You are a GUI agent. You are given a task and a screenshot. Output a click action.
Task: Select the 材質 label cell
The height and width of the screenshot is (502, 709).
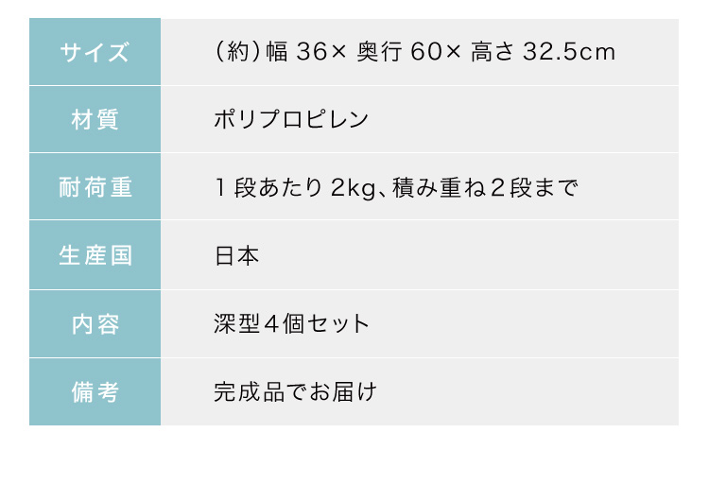tap(95, 119)
